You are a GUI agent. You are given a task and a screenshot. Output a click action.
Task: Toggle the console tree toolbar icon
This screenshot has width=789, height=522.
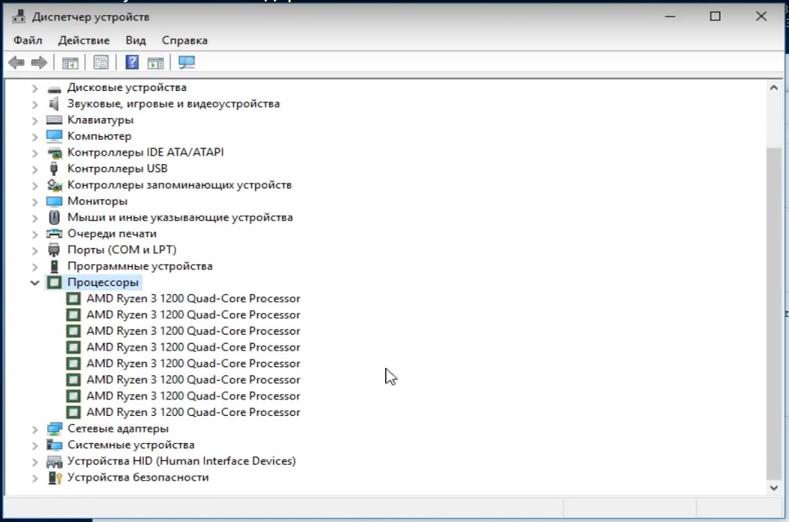point(70,63)
